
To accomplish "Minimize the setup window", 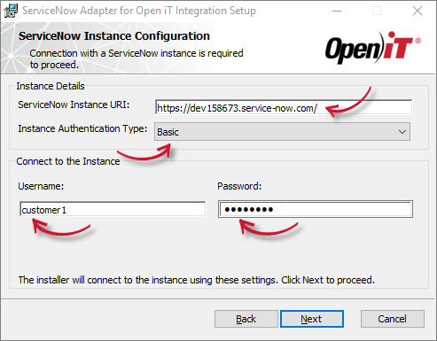I will [337, 11].
